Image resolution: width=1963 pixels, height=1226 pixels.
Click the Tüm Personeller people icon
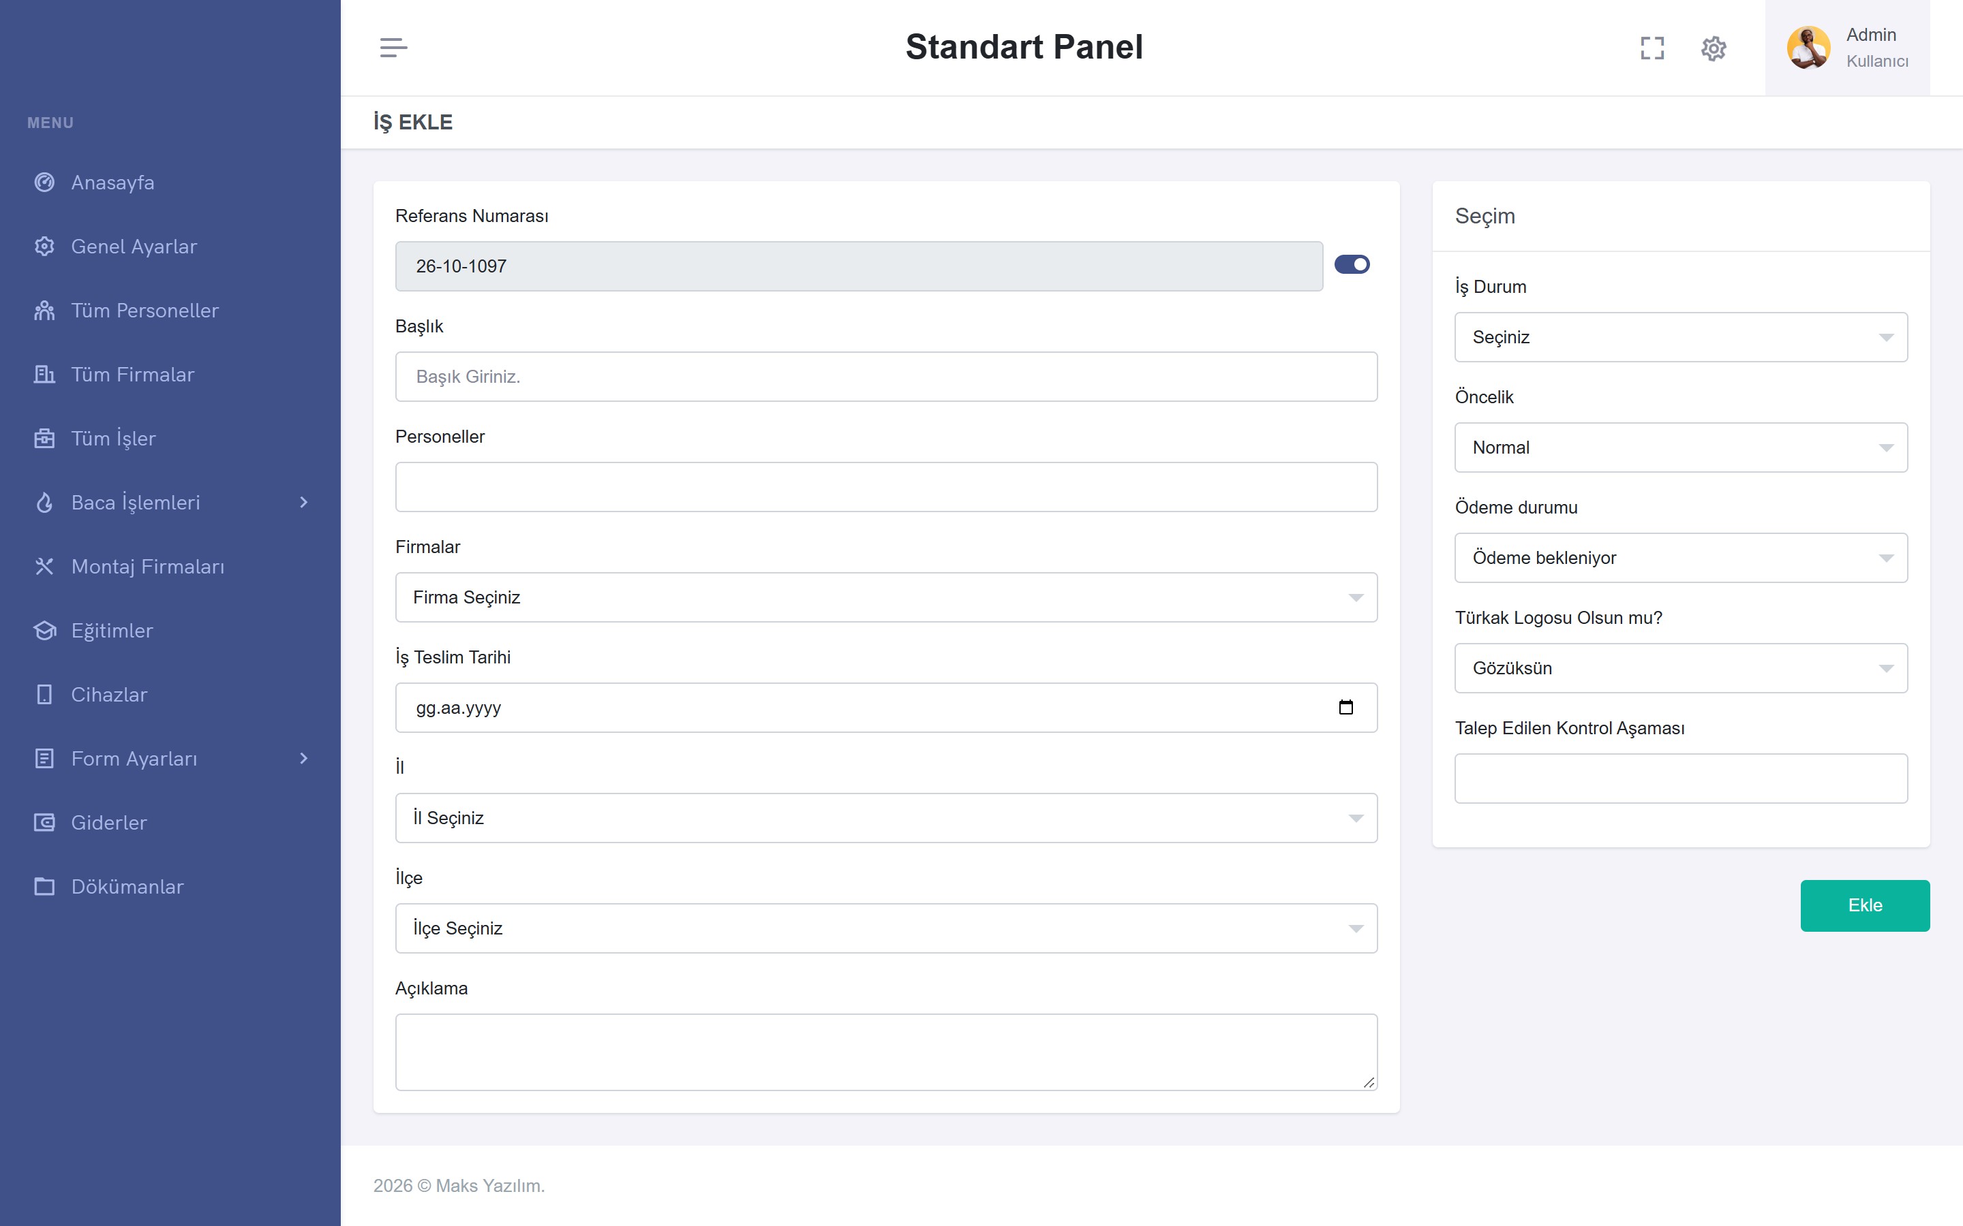44,311
